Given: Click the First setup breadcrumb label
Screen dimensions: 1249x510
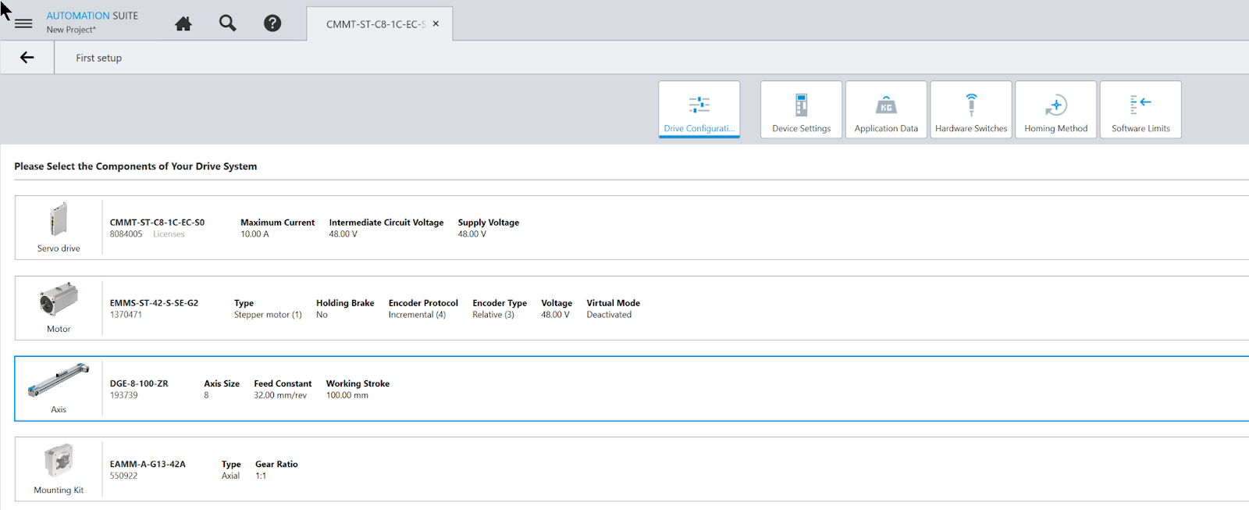Looking at the screenshot, I should pyautogui.click(x=99, y=58).
